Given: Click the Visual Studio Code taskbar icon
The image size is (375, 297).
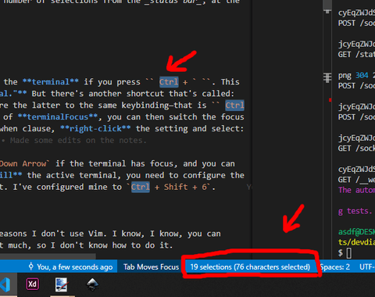Looking at the screenshot, I should (5, 284).
